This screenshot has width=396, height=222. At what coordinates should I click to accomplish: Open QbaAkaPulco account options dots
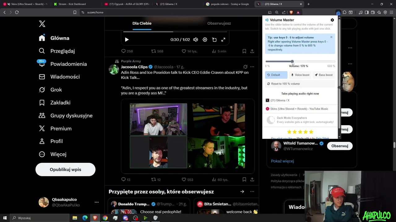pos(97,202)
